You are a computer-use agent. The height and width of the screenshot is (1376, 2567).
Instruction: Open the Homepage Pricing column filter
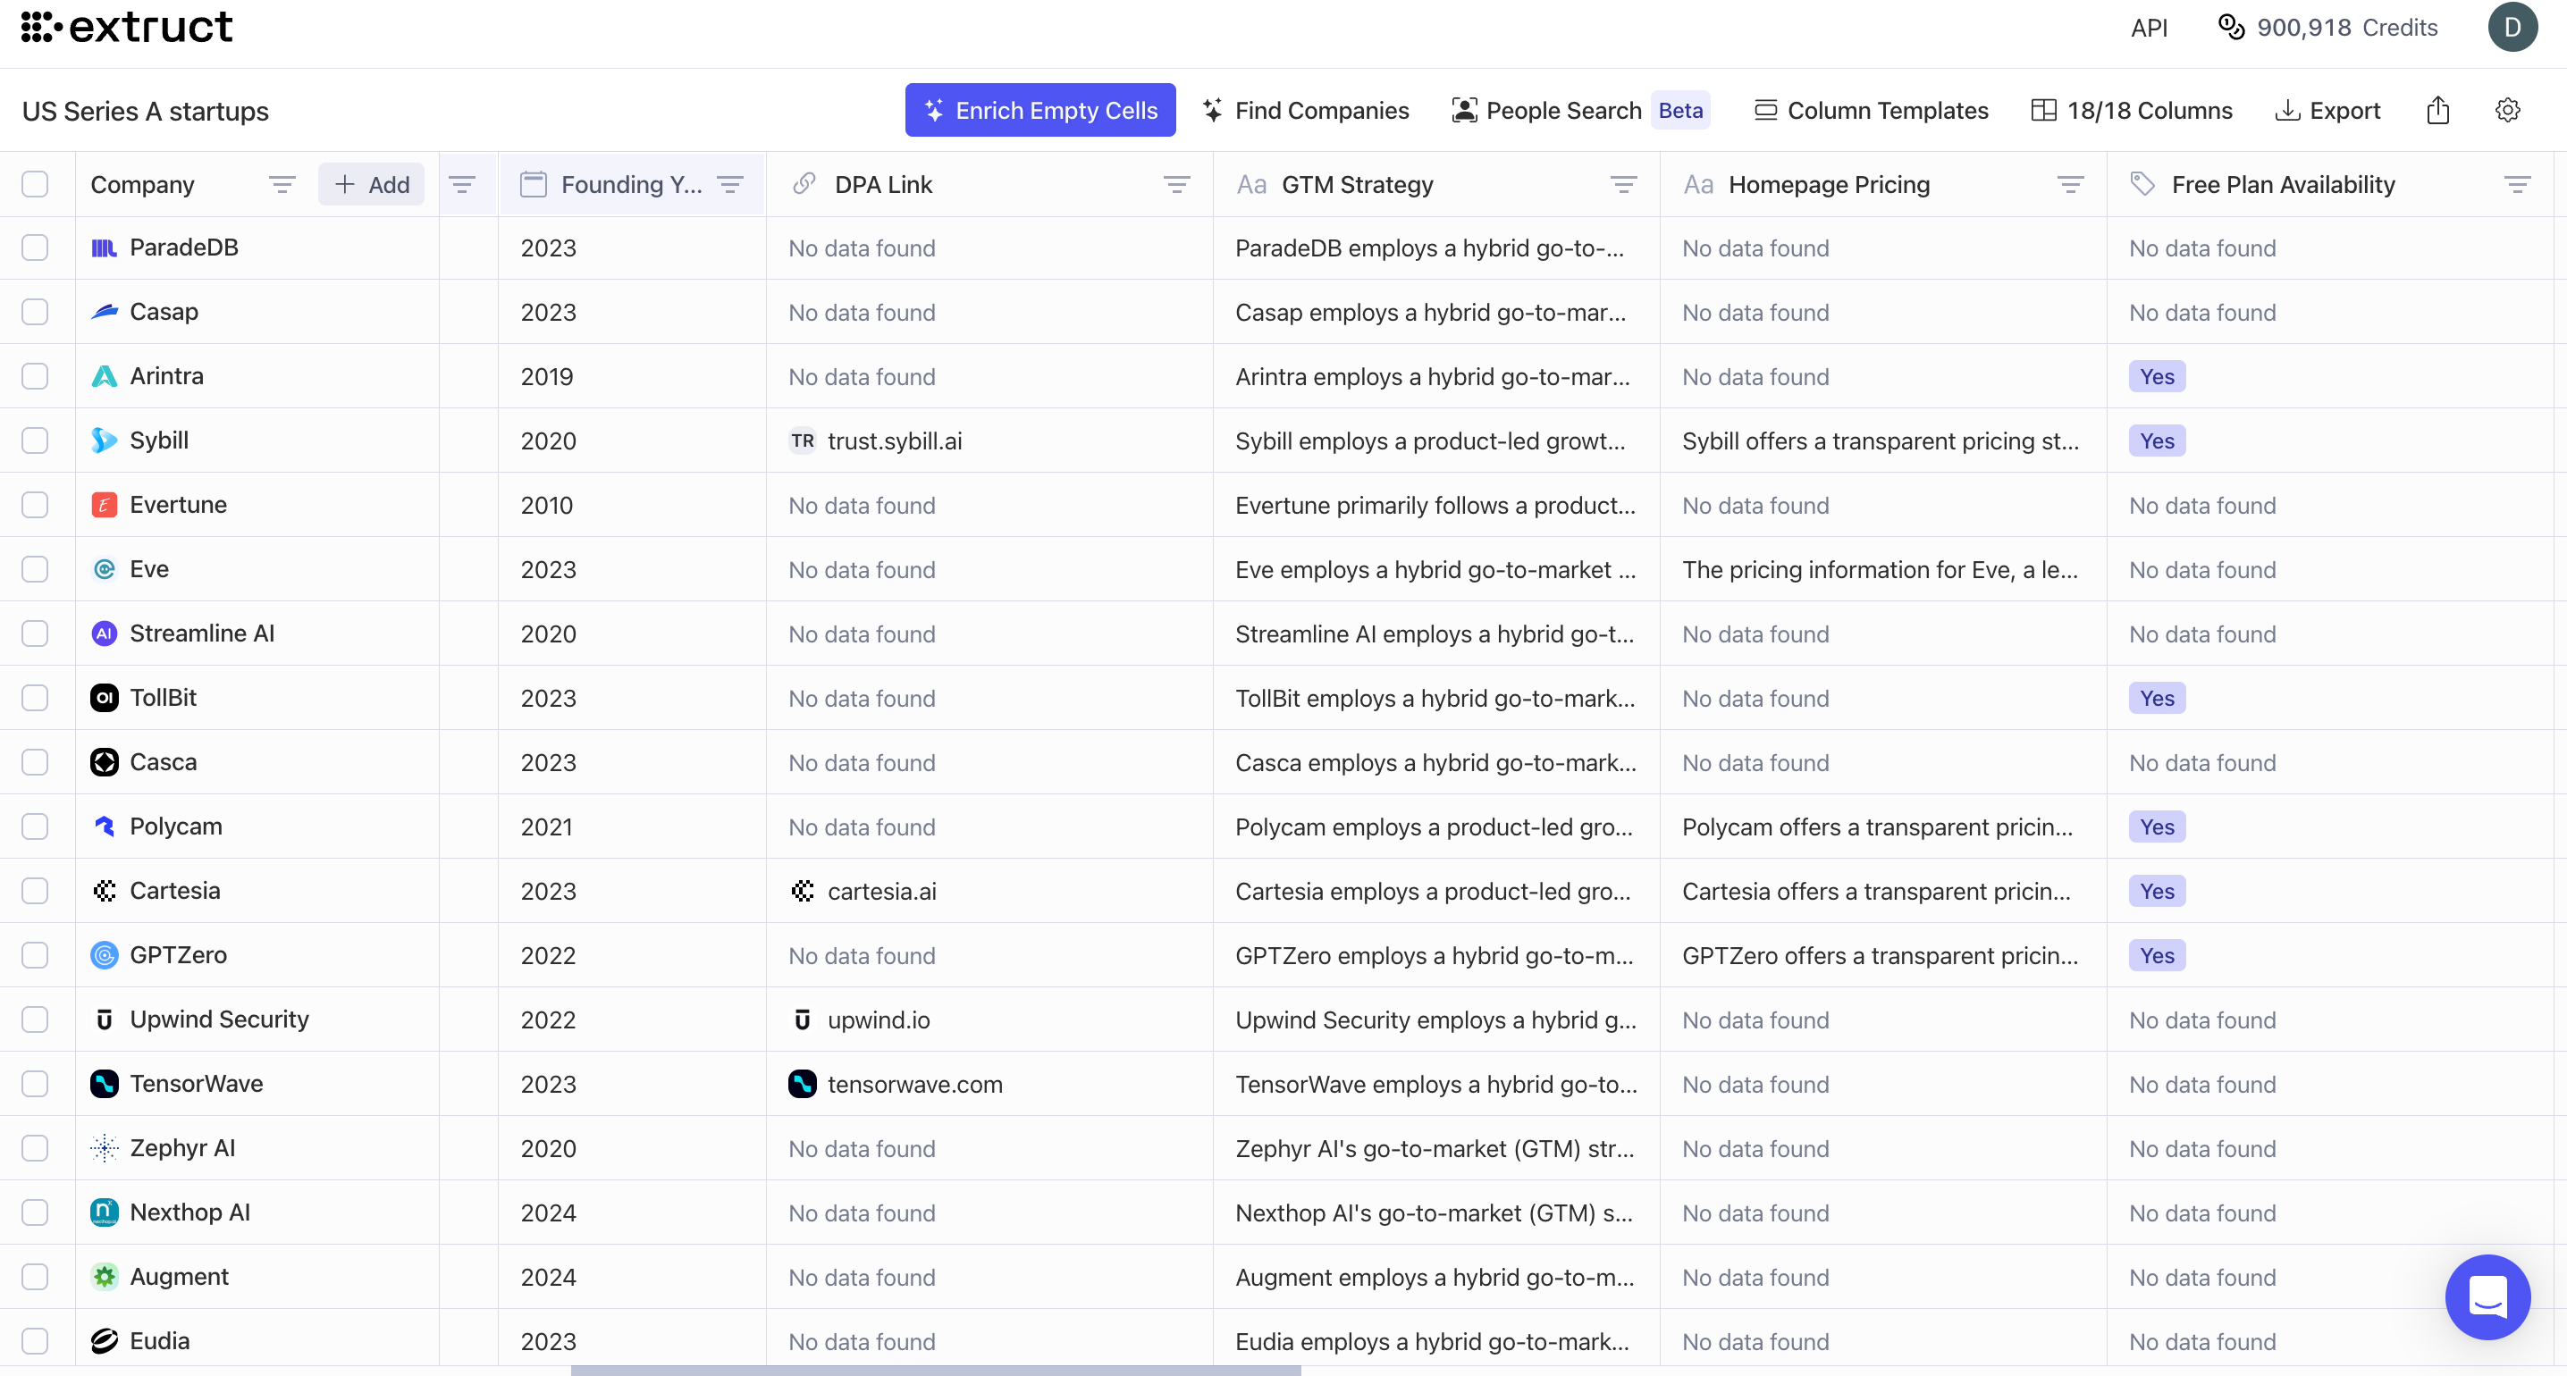point(2070,184)
